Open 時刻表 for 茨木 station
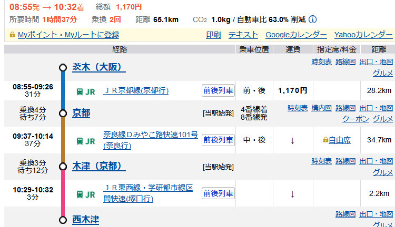395x227 pixels. (x=321, y=61)
